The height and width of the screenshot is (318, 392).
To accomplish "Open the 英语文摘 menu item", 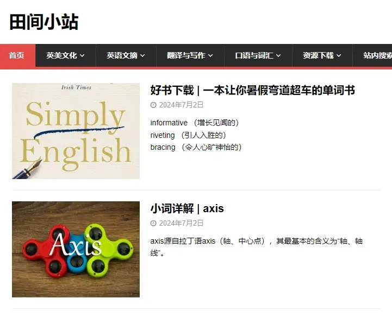I will [126, 55].
